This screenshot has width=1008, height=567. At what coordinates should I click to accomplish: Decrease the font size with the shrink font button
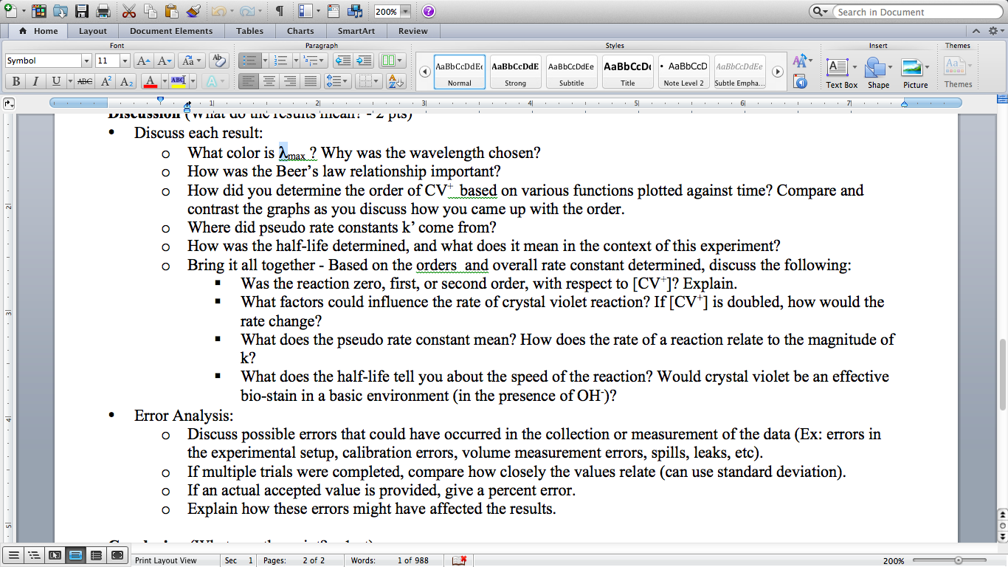tap(165, 61)
